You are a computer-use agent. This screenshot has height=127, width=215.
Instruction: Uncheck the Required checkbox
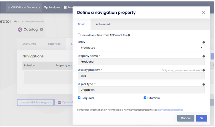(79, 98)
